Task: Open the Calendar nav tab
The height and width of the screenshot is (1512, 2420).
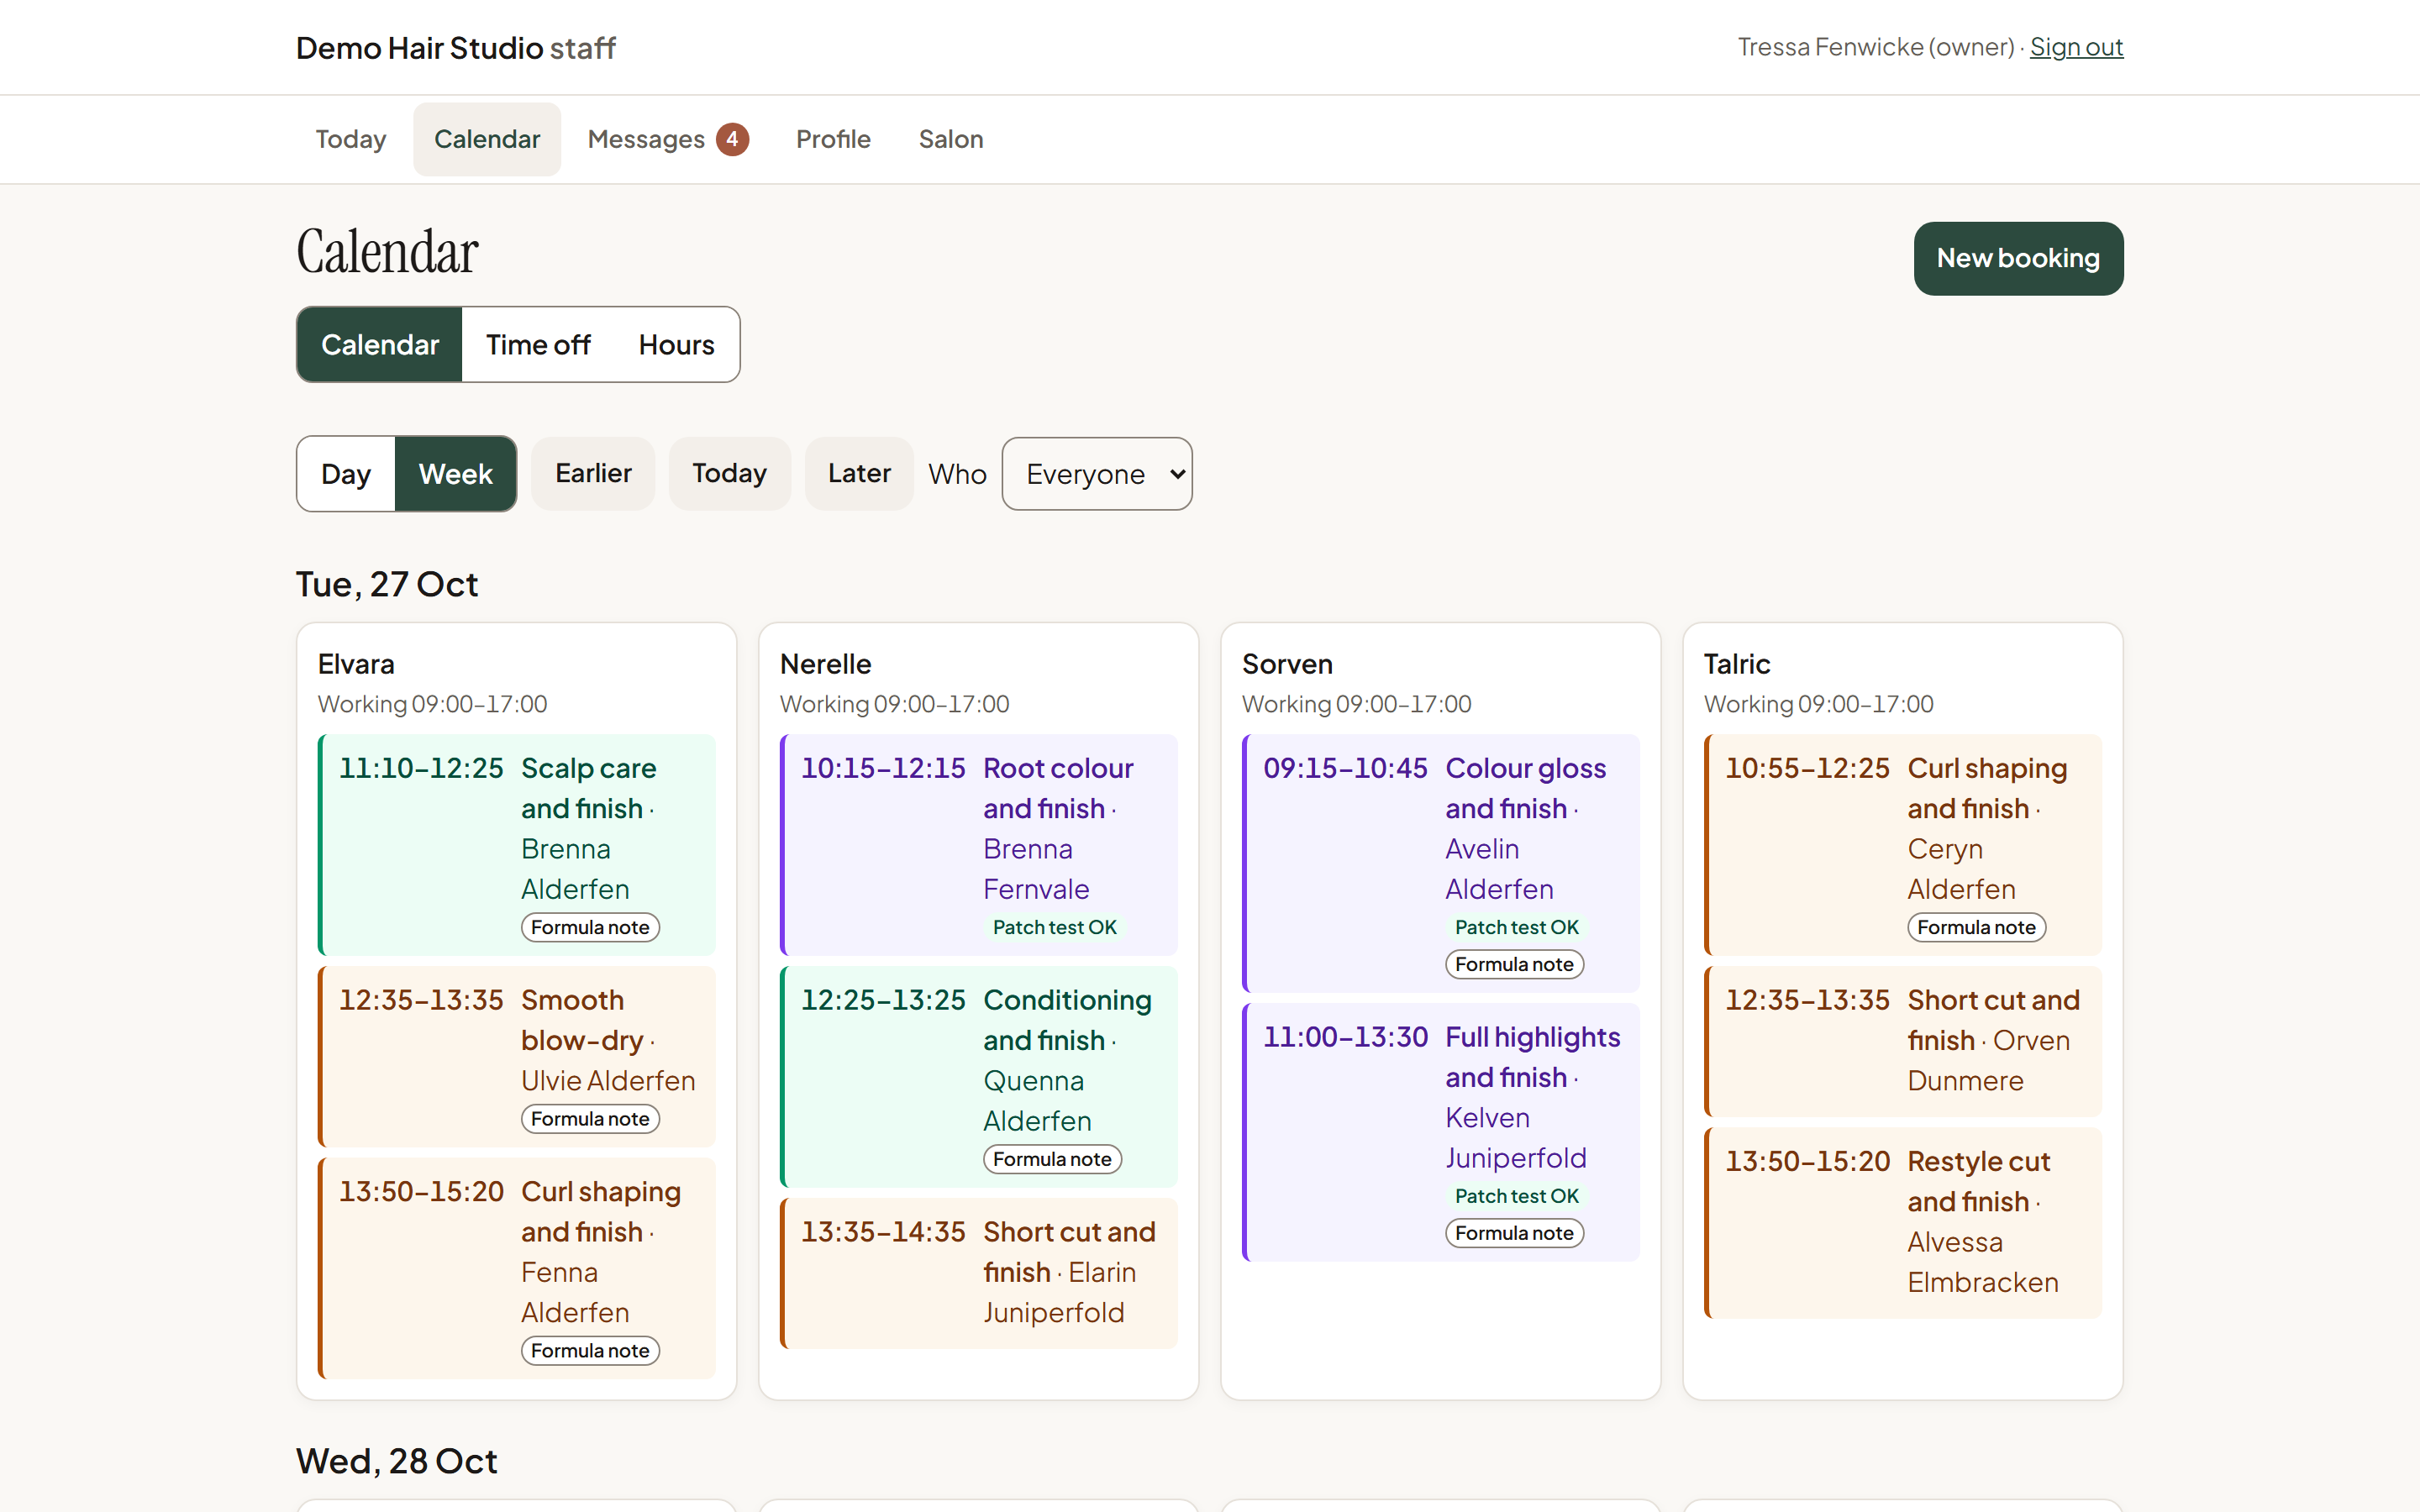Action: tap(487, 139)
